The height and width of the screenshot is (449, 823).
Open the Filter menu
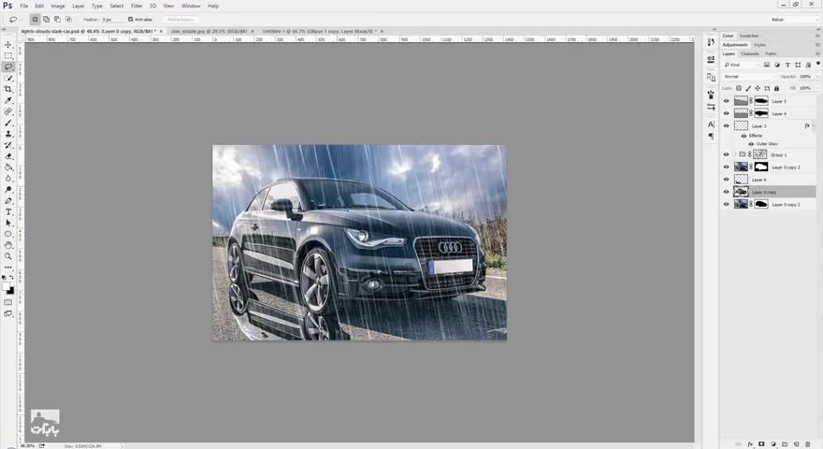137,6
